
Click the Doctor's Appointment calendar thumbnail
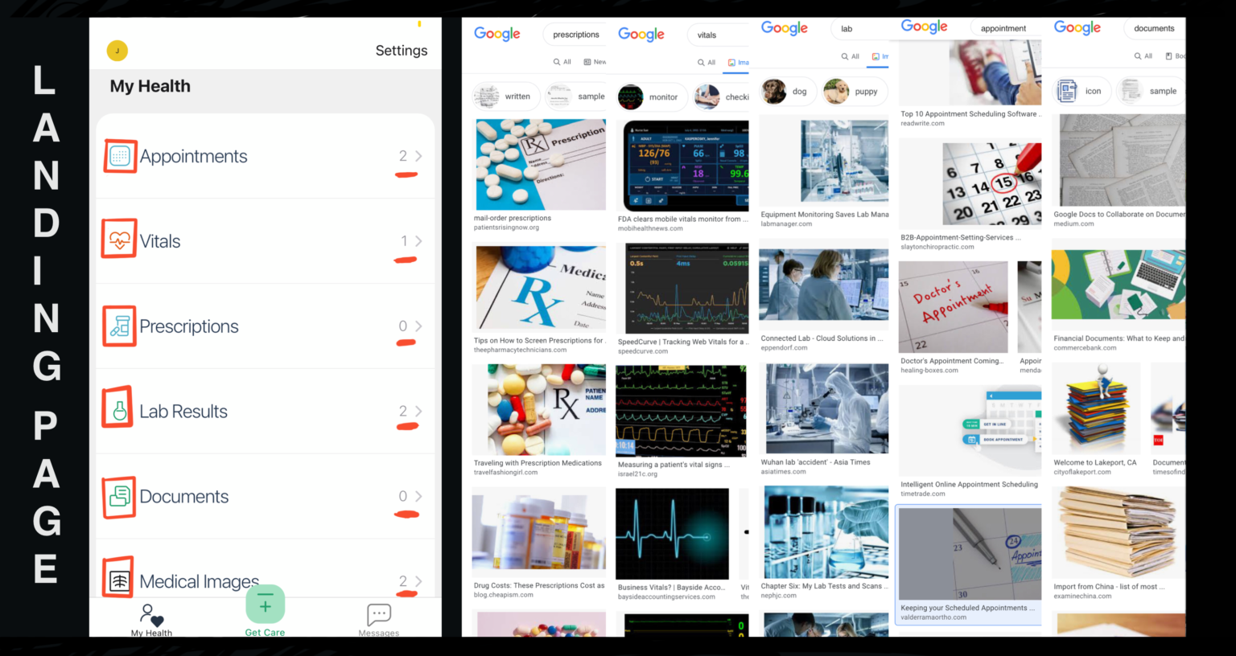click(953, 306)
